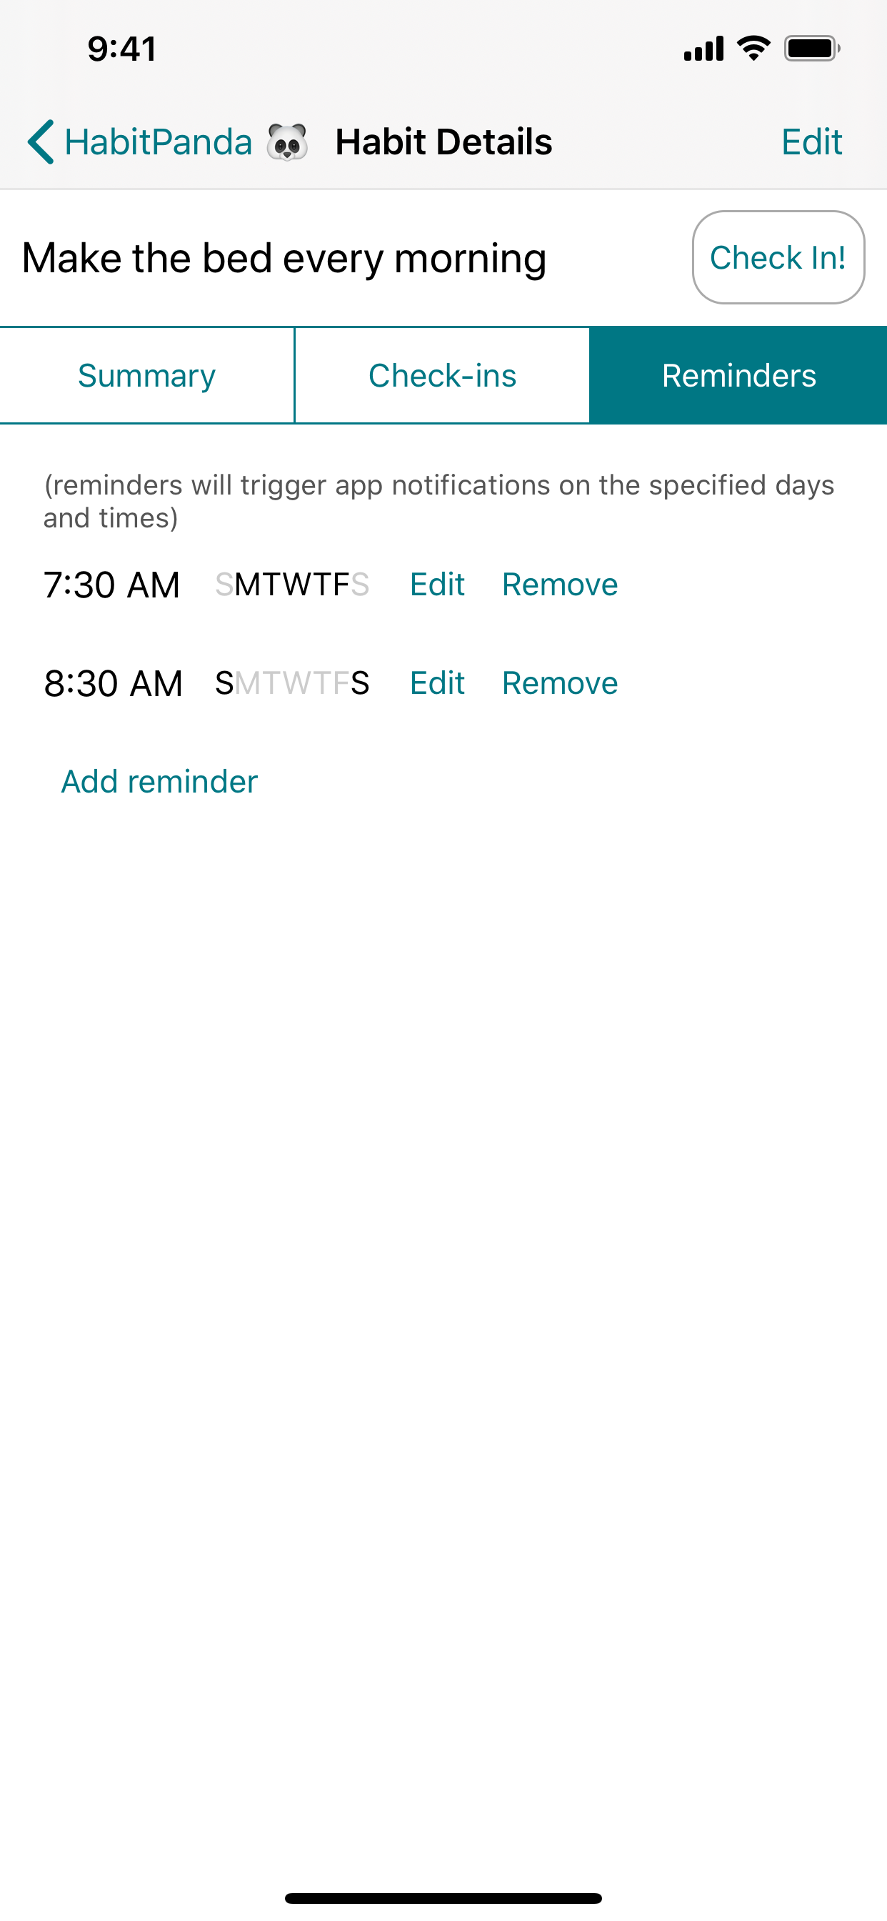887x1921 pixels.
Task: Remove the 8:30 AM reminder
Action: [x=560, y=683]
